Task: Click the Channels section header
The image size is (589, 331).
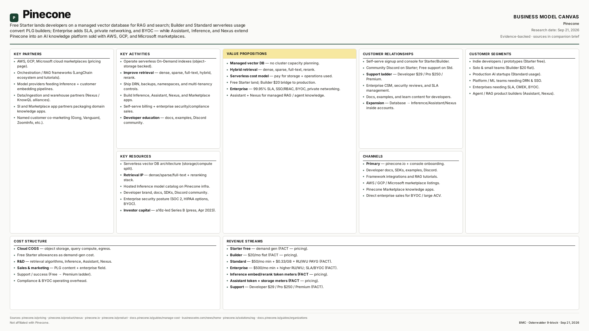Action: 373,156
